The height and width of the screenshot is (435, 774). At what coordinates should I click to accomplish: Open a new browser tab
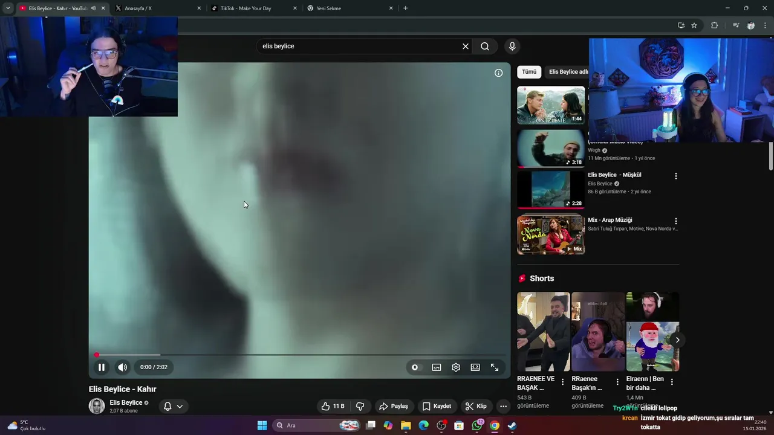[x=405, y=8]
